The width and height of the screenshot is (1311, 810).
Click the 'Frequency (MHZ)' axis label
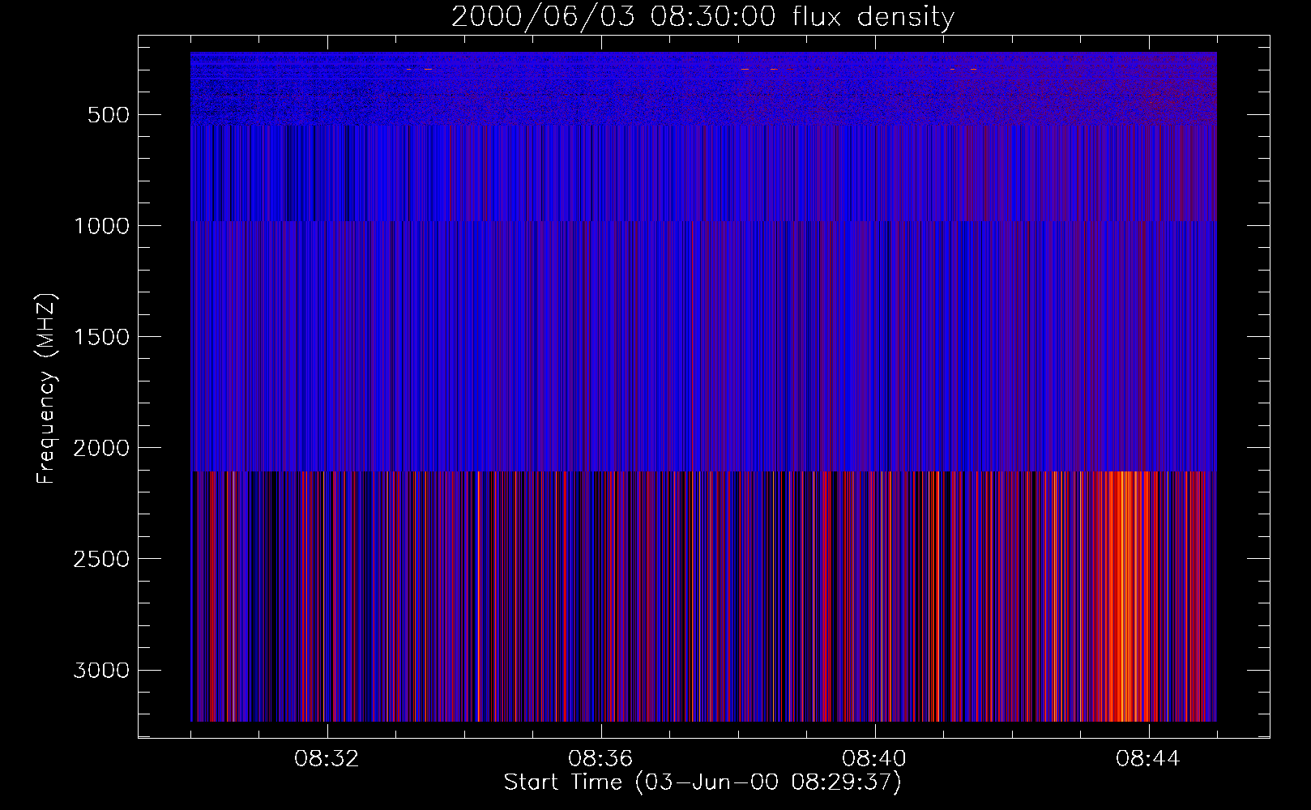coord(46,388)
